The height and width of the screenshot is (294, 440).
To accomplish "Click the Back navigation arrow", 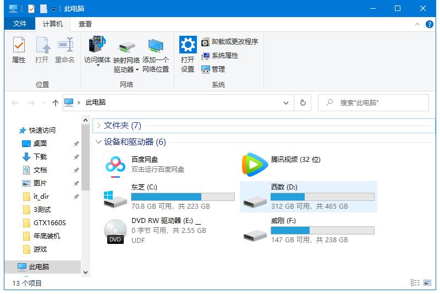I will [x=15, y=103].
